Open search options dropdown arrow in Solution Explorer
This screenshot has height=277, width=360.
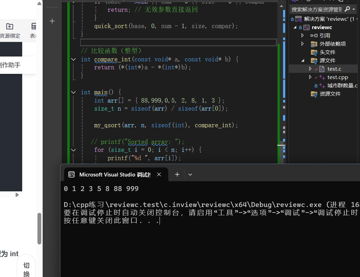pyautogui.click(x=353, y=9)
